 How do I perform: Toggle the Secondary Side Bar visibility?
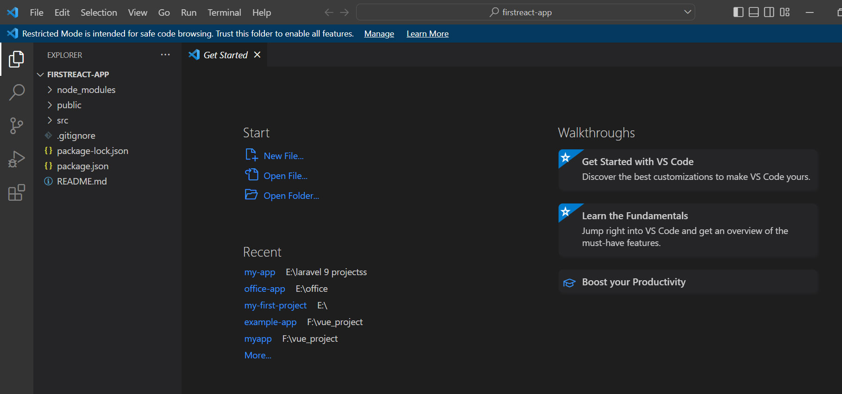[x=769, y=12]
